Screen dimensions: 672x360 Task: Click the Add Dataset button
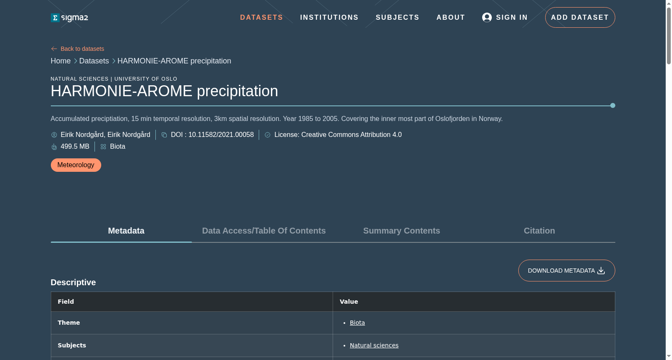coord(580,17)
